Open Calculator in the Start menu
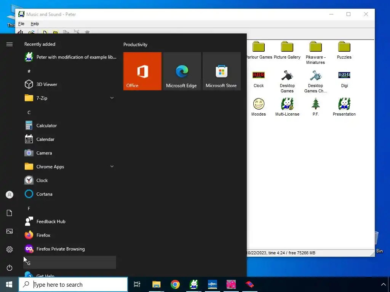 [70, 125]
